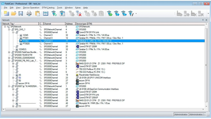This screenshot has width=211, height=119.
Task: Click the clipboard paste toolbar icon
Action: pyautogui.click(x=38, y=13)
